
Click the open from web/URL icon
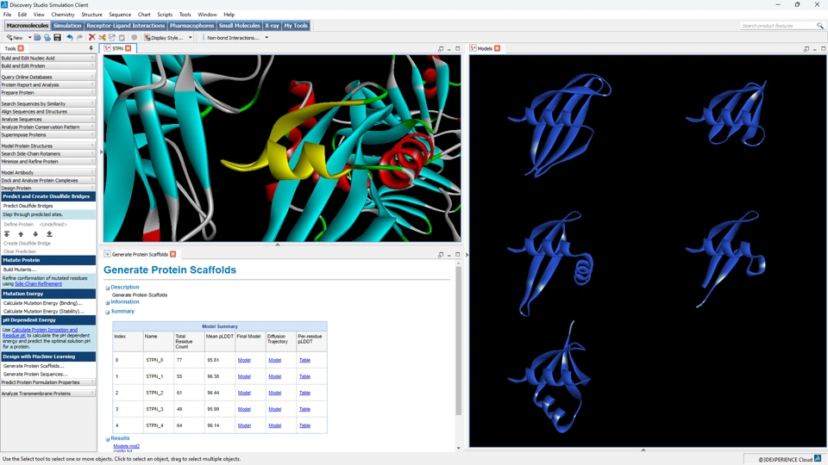pos(47,37)
